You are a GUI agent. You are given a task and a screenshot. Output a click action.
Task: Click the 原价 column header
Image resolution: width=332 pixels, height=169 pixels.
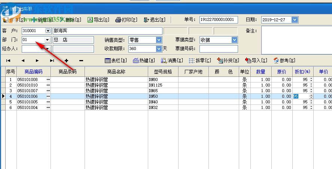282,72
